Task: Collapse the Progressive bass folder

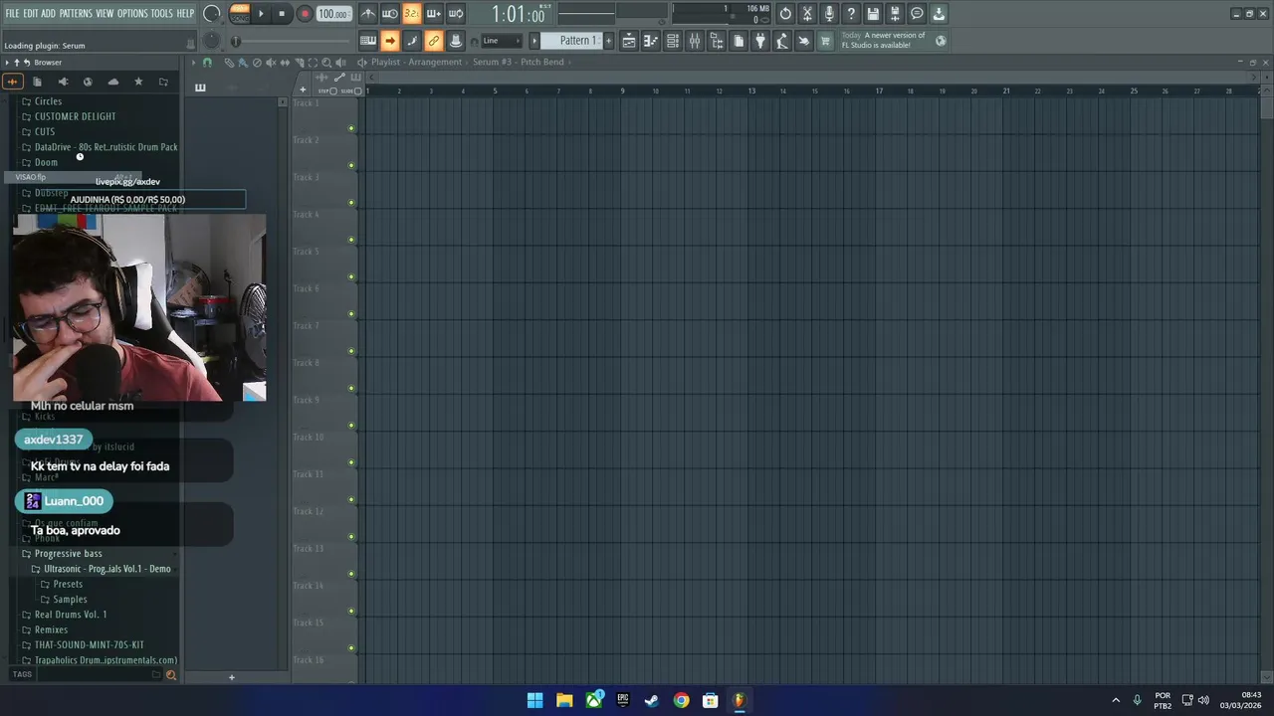Action: 68,553
